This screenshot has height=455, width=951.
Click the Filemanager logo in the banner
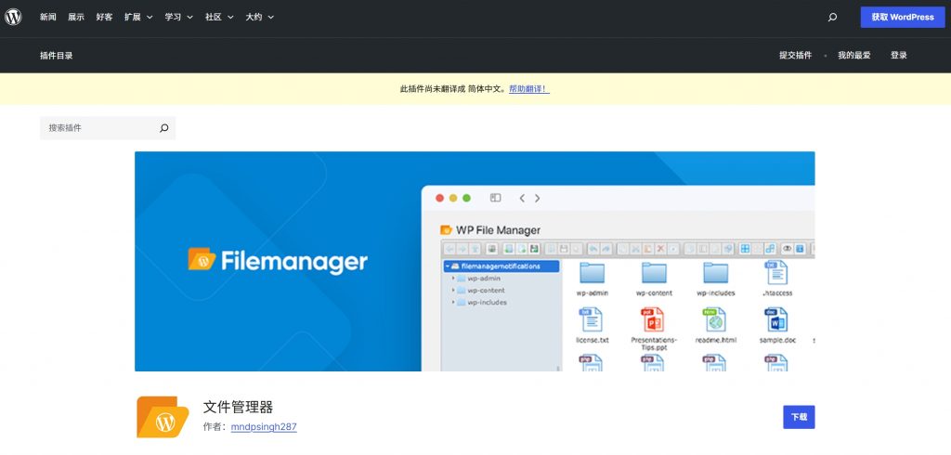(x=278, y=262)
